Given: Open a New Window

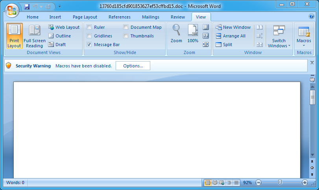Looking at the screenshot, I should click(x=233, y=27).
